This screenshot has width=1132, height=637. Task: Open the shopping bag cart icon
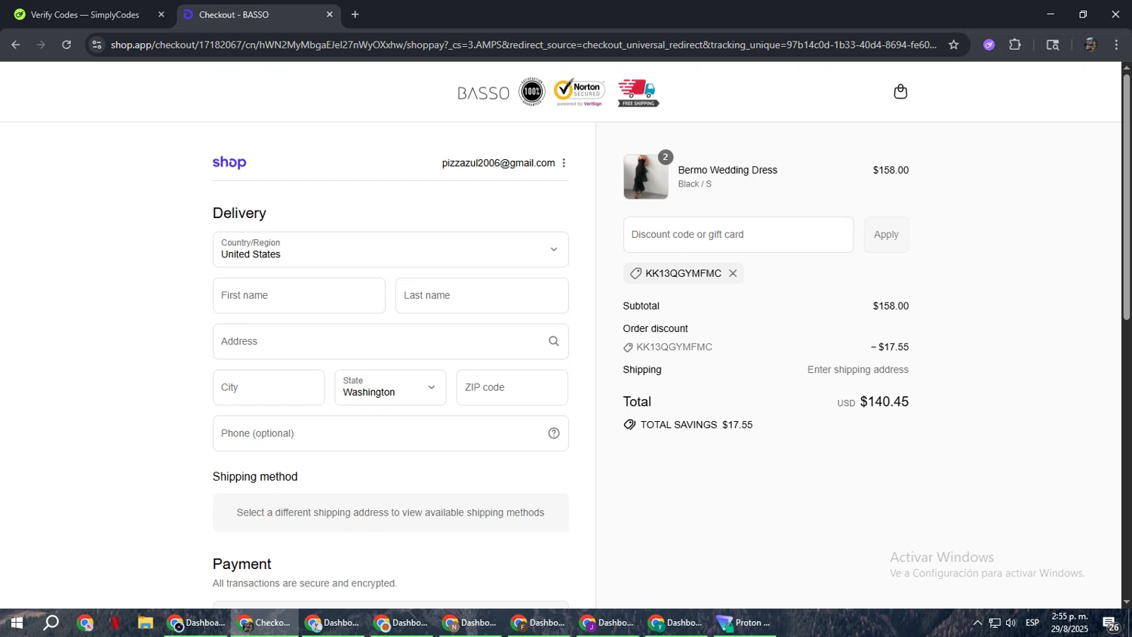(900, 92)
